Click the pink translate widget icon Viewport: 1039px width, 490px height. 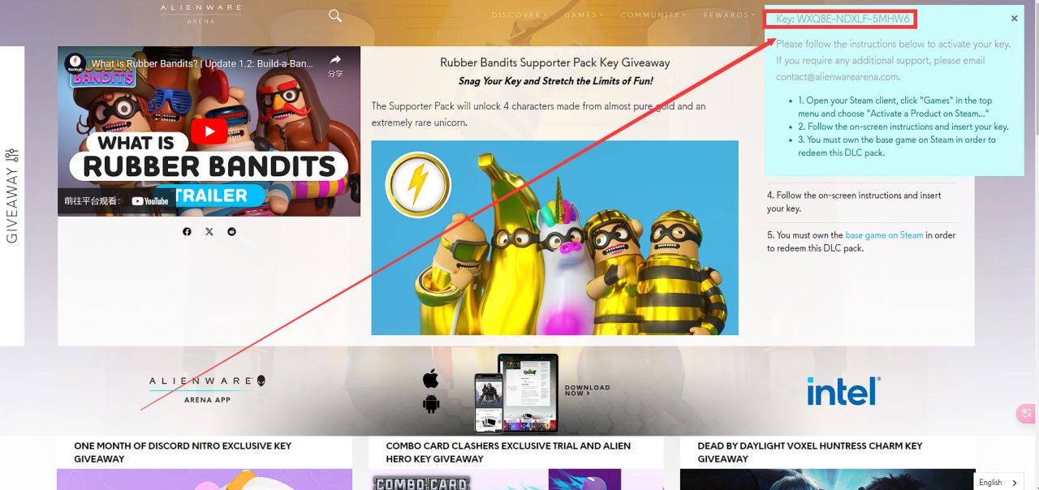[1027, 414]
